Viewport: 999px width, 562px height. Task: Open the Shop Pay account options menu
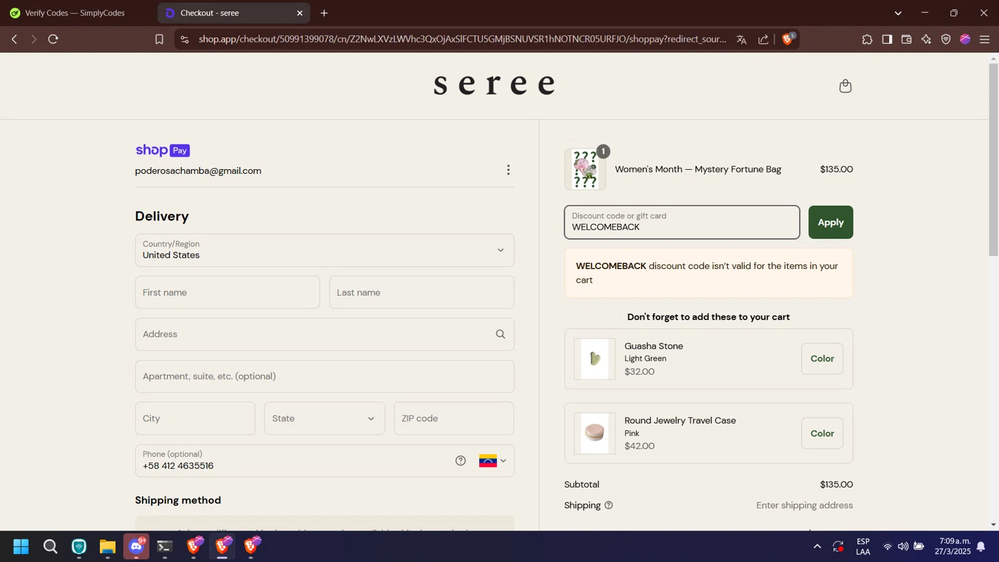coord(508,170)
